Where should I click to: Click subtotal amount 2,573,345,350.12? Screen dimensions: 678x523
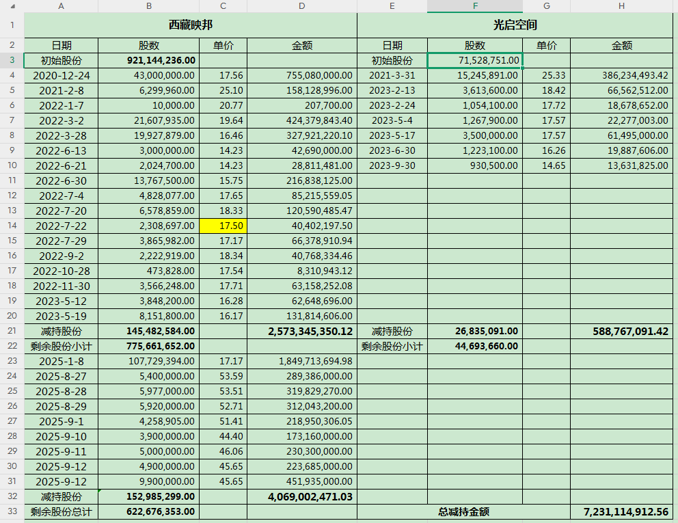(302, 332)
